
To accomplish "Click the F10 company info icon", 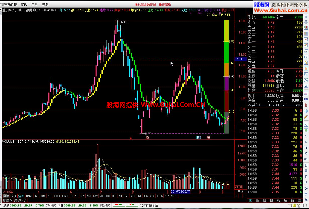I will pos(306,57).
